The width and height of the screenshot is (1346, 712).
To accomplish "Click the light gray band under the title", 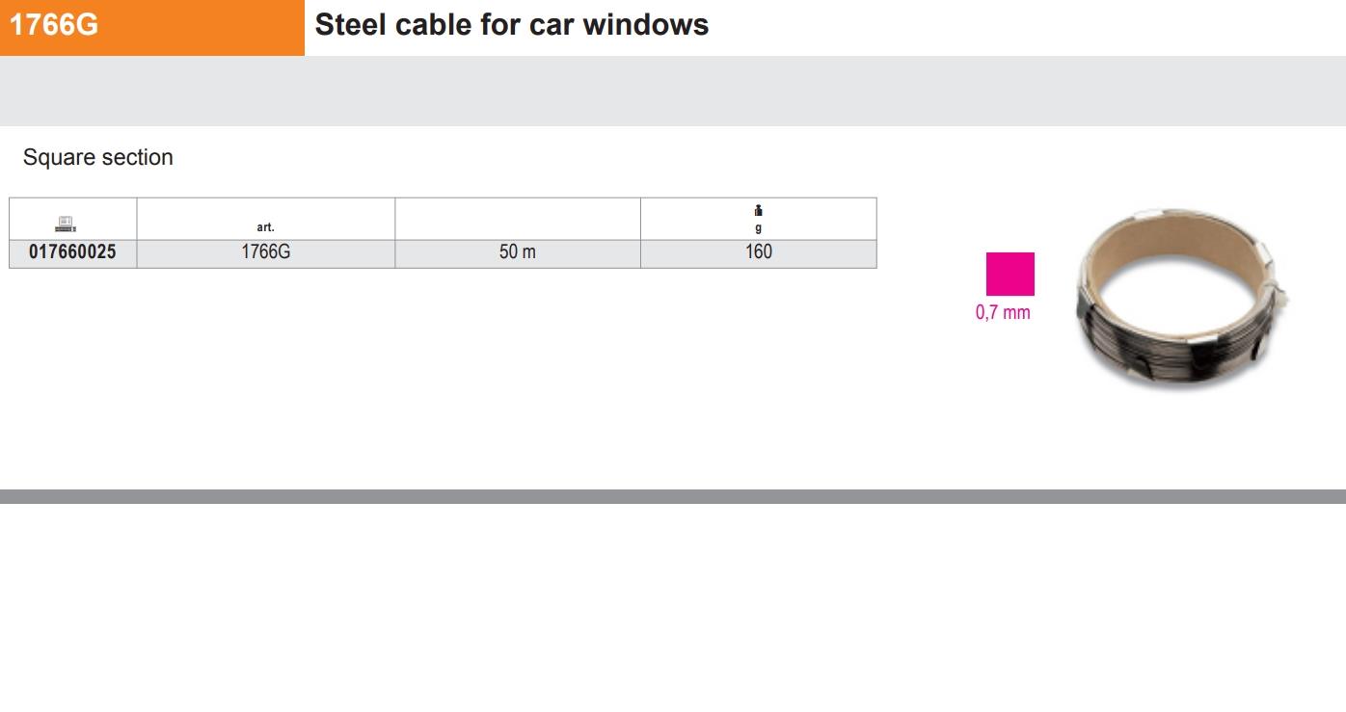I will (x=673, y=91).
